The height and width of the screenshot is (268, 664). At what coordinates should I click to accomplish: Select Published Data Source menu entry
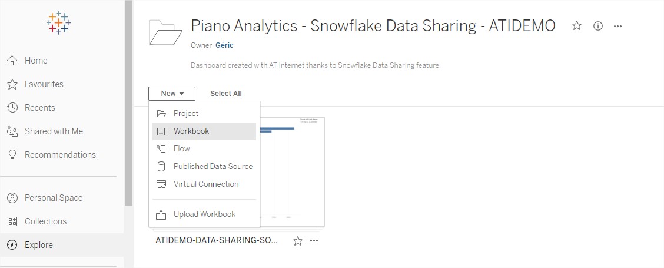tap(213, 167)
